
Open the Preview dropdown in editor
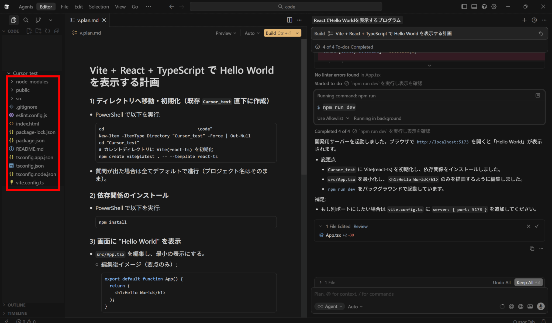click(226, 33)
